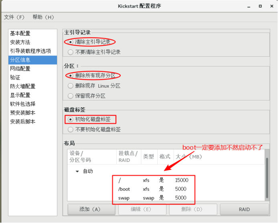Open 预安装脚本 section
The image size is (278, 223).
32,113
